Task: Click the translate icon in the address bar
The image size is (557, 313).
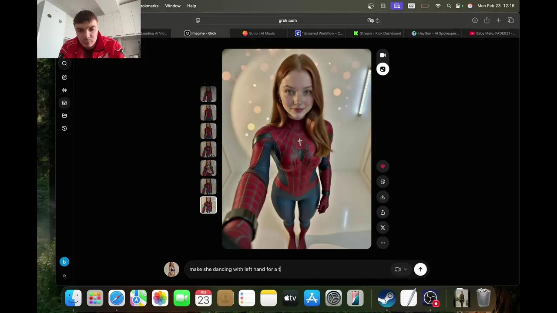Action: tap(370, 20)
